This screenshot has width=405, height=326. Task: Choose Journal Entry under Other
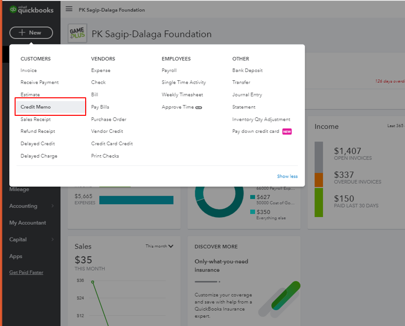(x=247, y=95)
